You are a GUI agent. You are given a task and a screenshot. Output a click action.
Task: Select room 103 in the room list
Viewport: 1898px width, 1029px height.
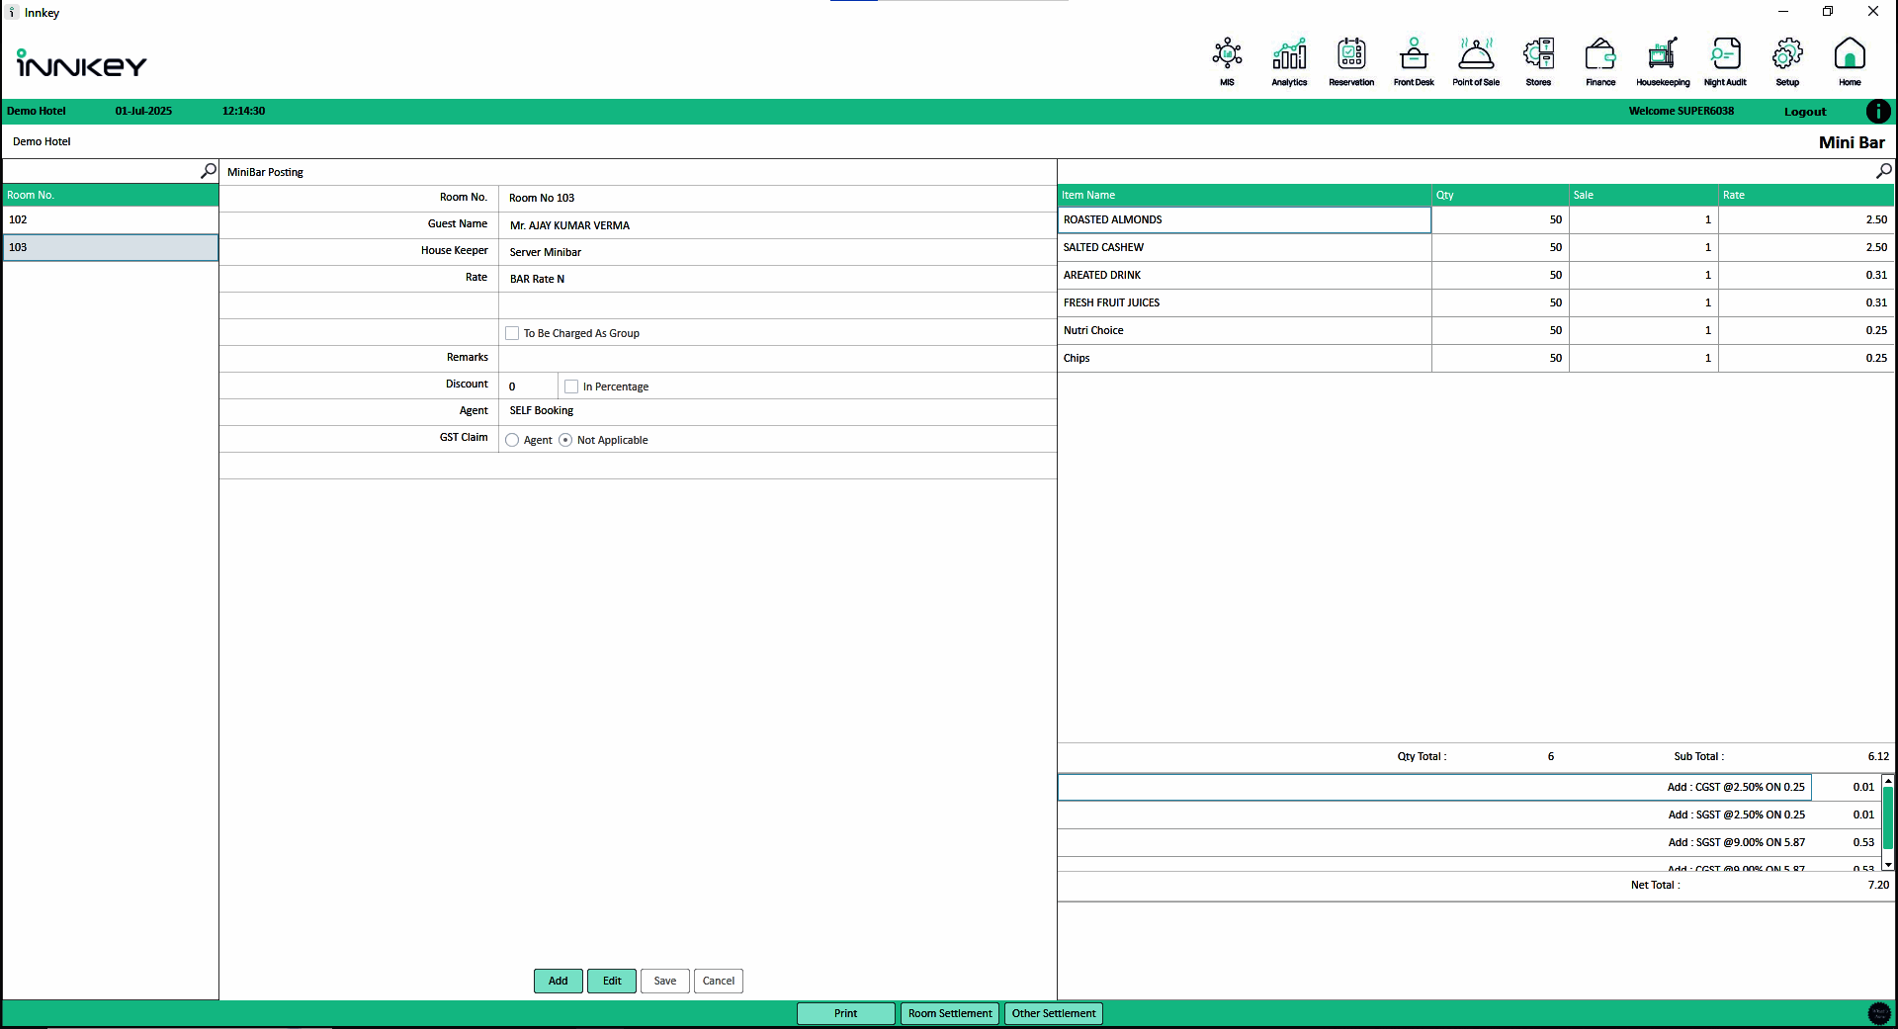tap(111, 247)
